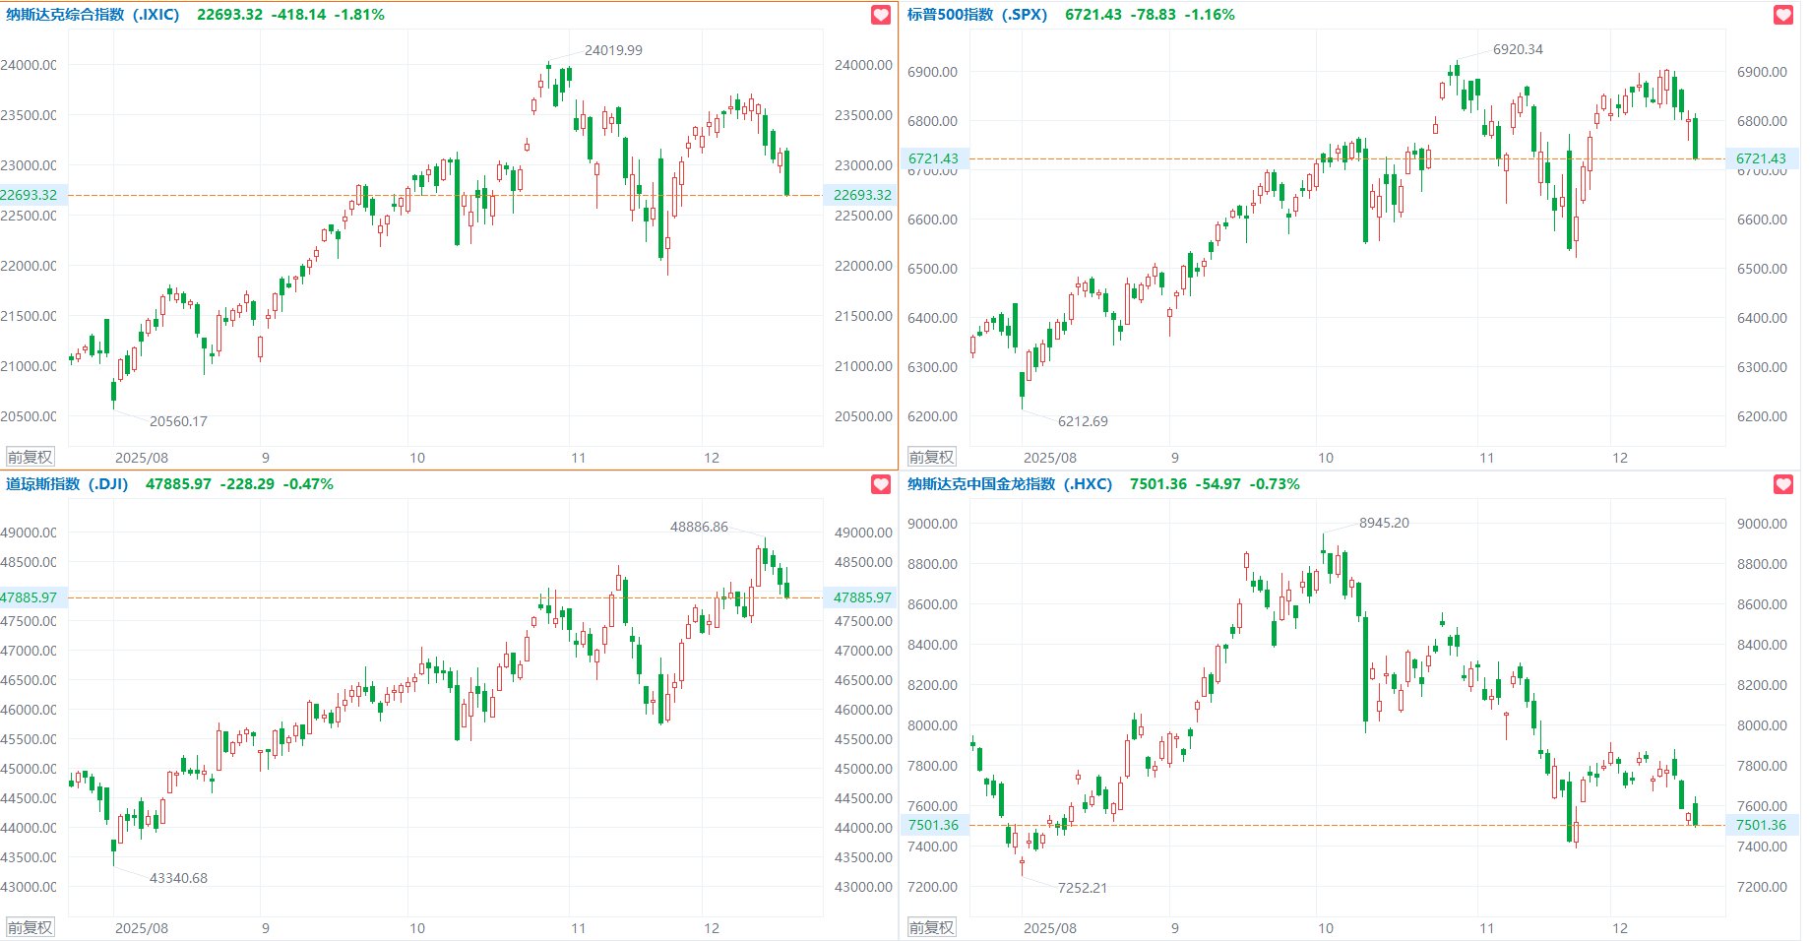Open the 道琼斯指数 (.DJI) title link
This screenshot has height=941, width=1810.
67,484
